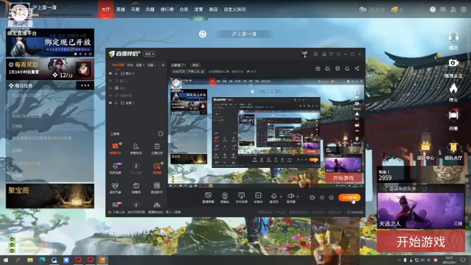This screenshot has width=471, height=265.
Task: Open the game friends icon at top right
Action: coord(453,9)
